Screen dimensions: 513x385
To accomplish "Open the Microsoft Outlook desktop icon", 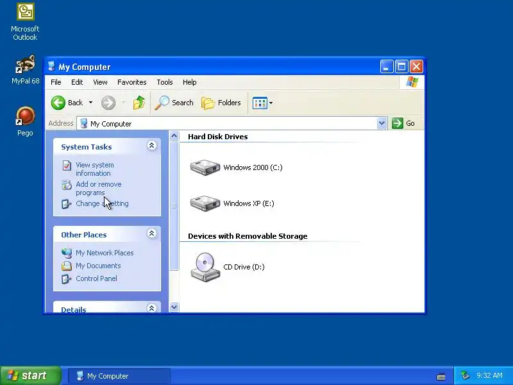I will coord(25,22).
